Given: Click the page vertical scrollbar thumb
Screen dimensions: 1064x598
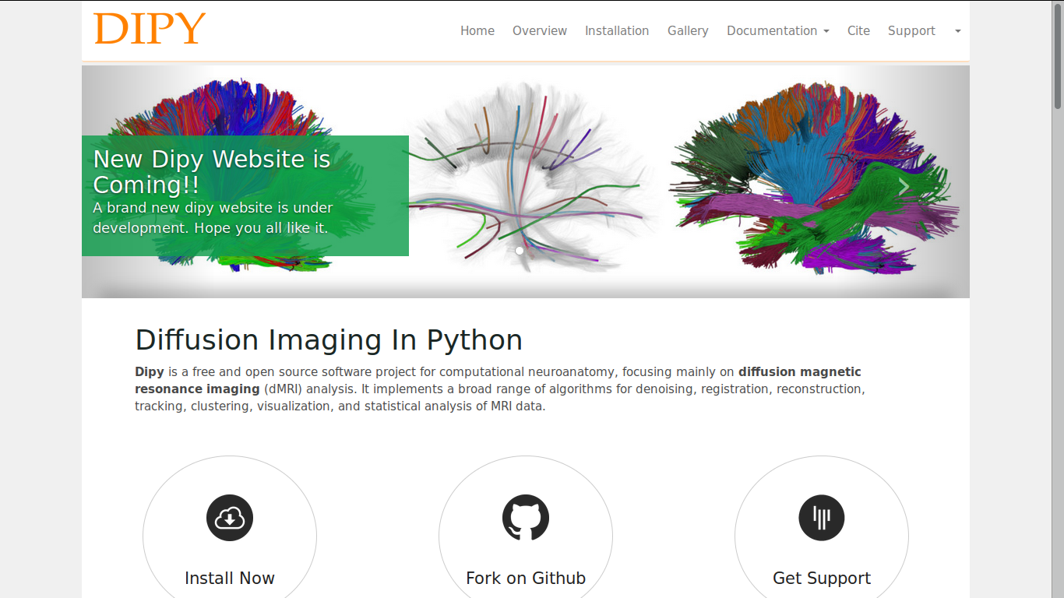Looking at the screenshot, I should point(1058,56).
